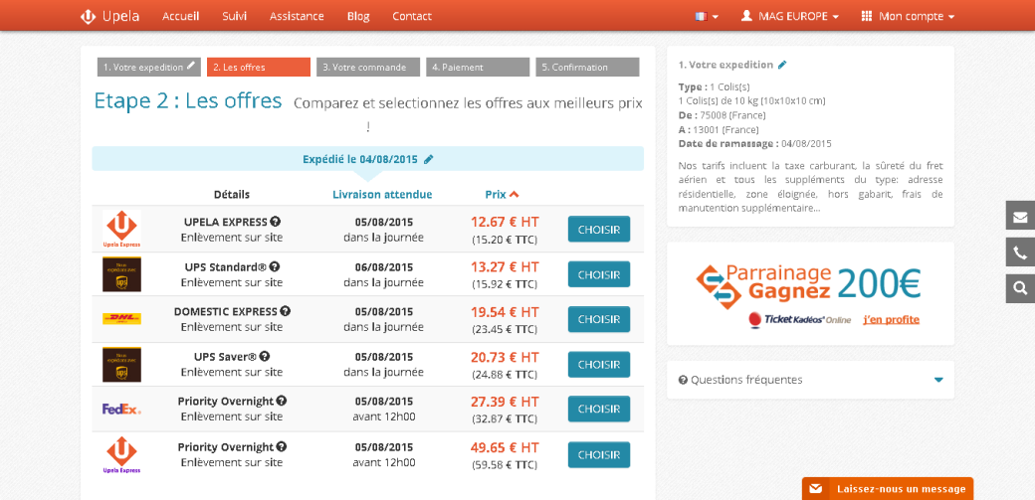Choose the DHL DOMESTIC EXPRESS offer

pos(599,319)
